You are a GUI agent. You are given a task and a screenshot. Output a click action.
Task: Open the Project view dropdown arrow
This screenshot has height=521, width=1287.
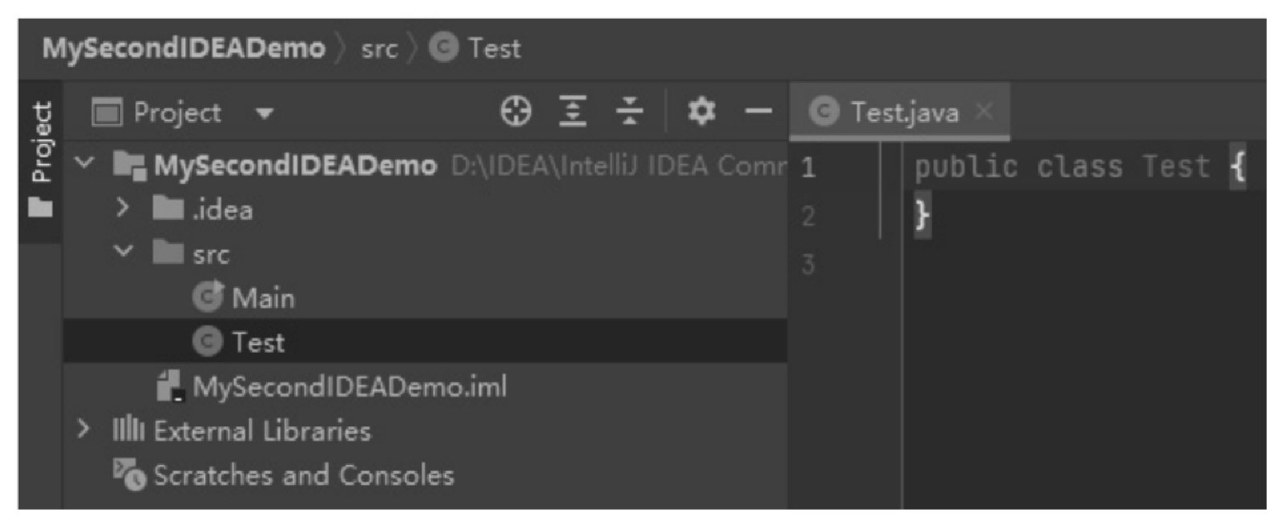[265, 113]
